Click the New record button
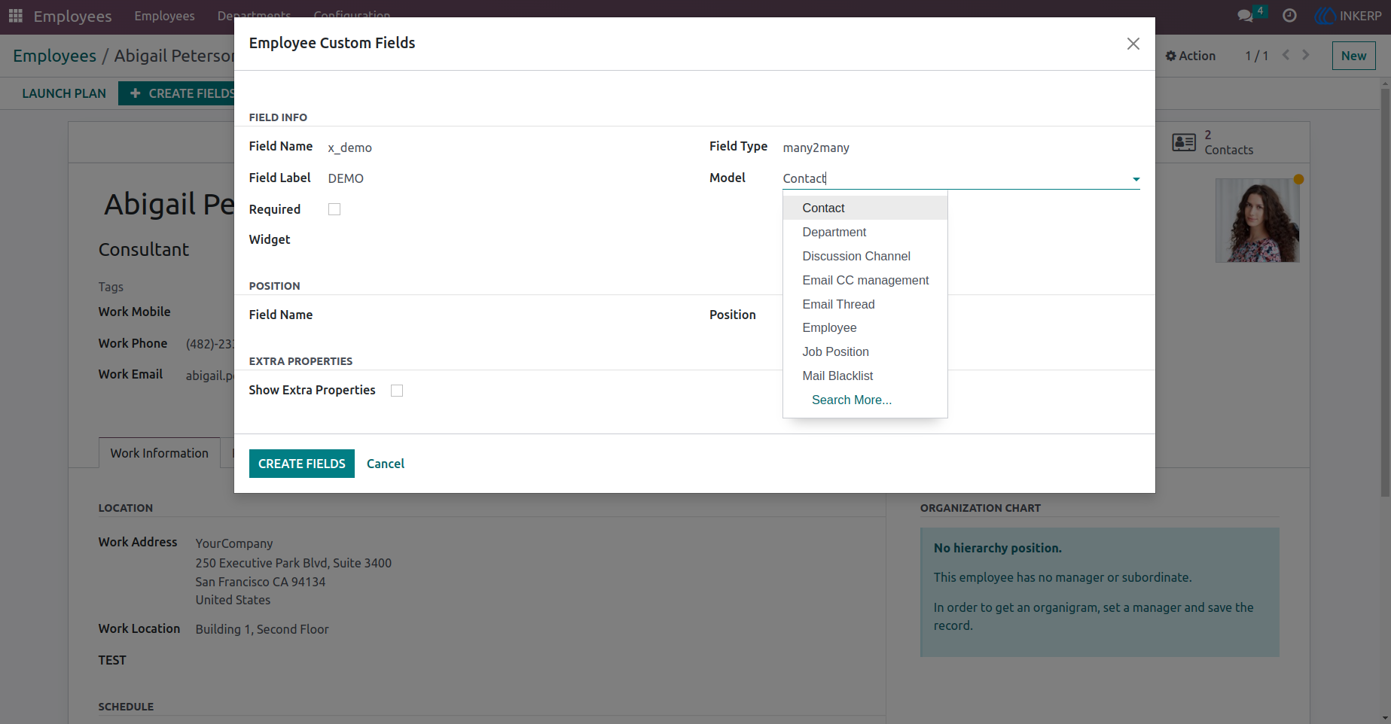Image resolution: width=1391 pixels, height=724 pixels. point(1353,56)
